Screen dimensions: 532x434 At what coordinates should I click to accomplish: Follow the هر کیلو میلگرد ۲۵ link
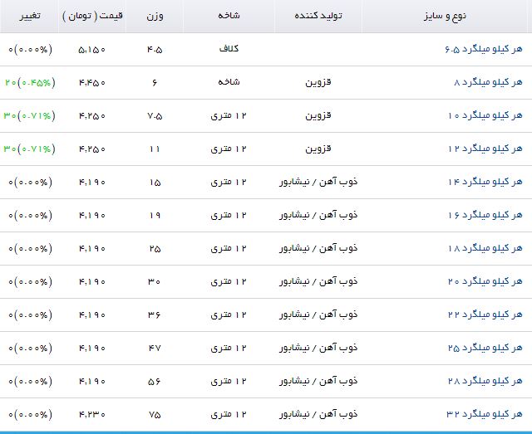point(485,348)
